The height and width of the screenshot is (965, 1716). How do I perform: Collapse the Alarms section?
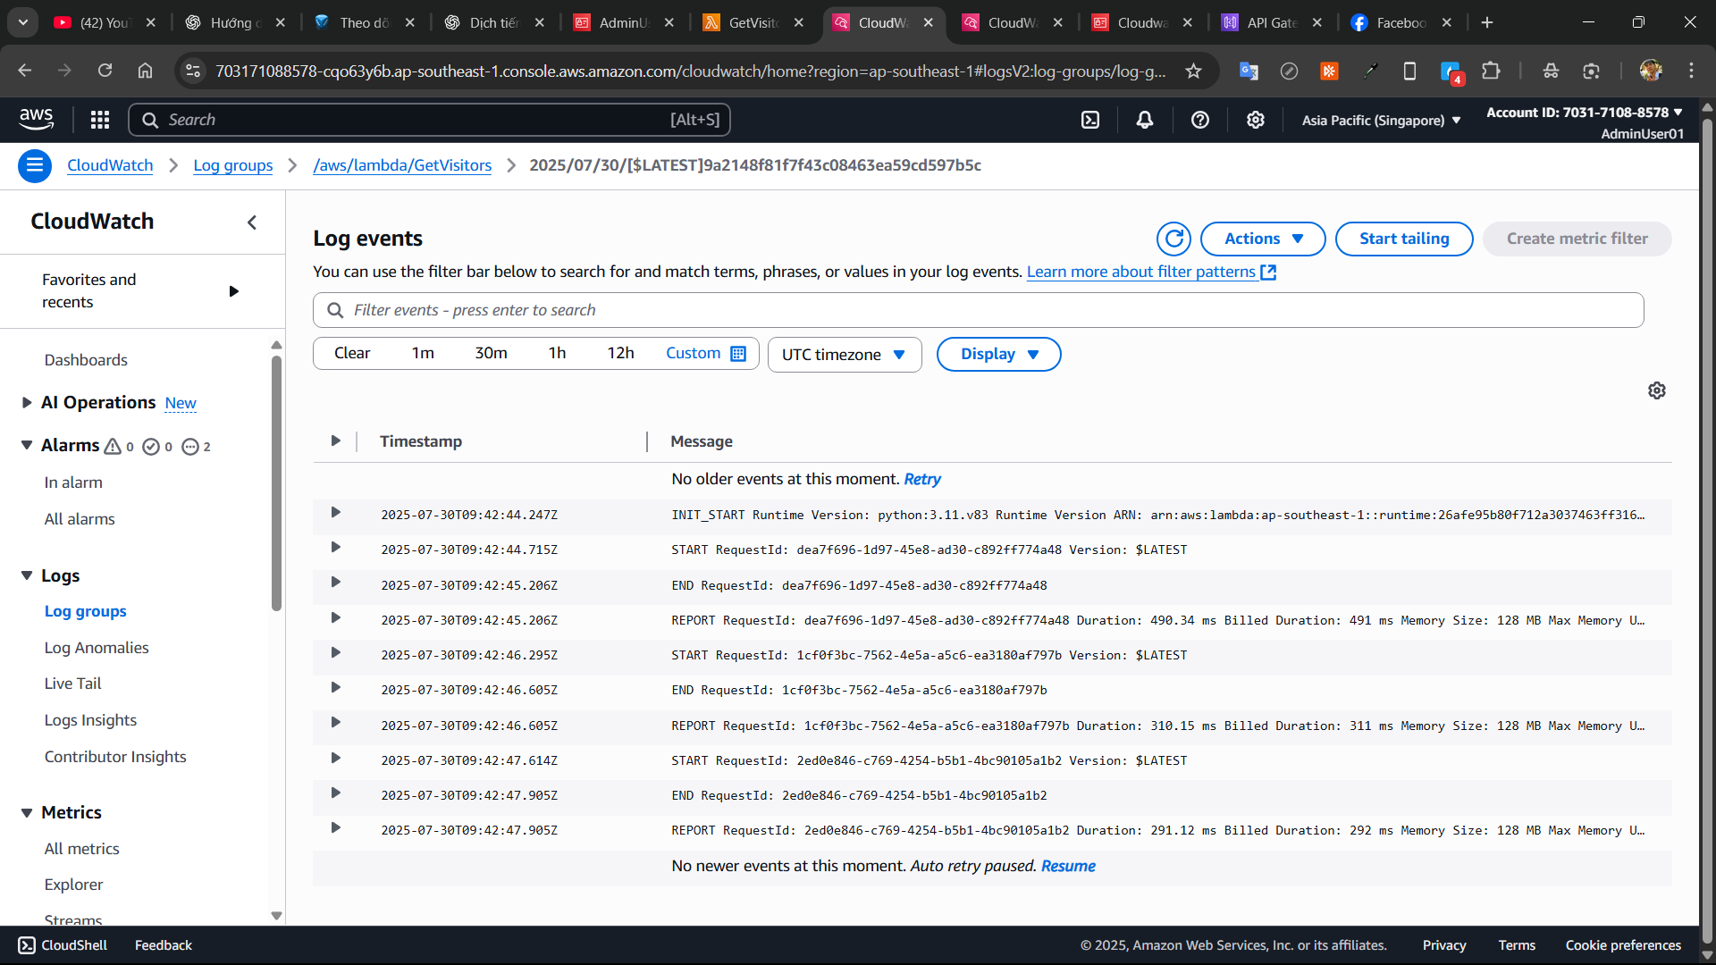[x=27, y=445]
